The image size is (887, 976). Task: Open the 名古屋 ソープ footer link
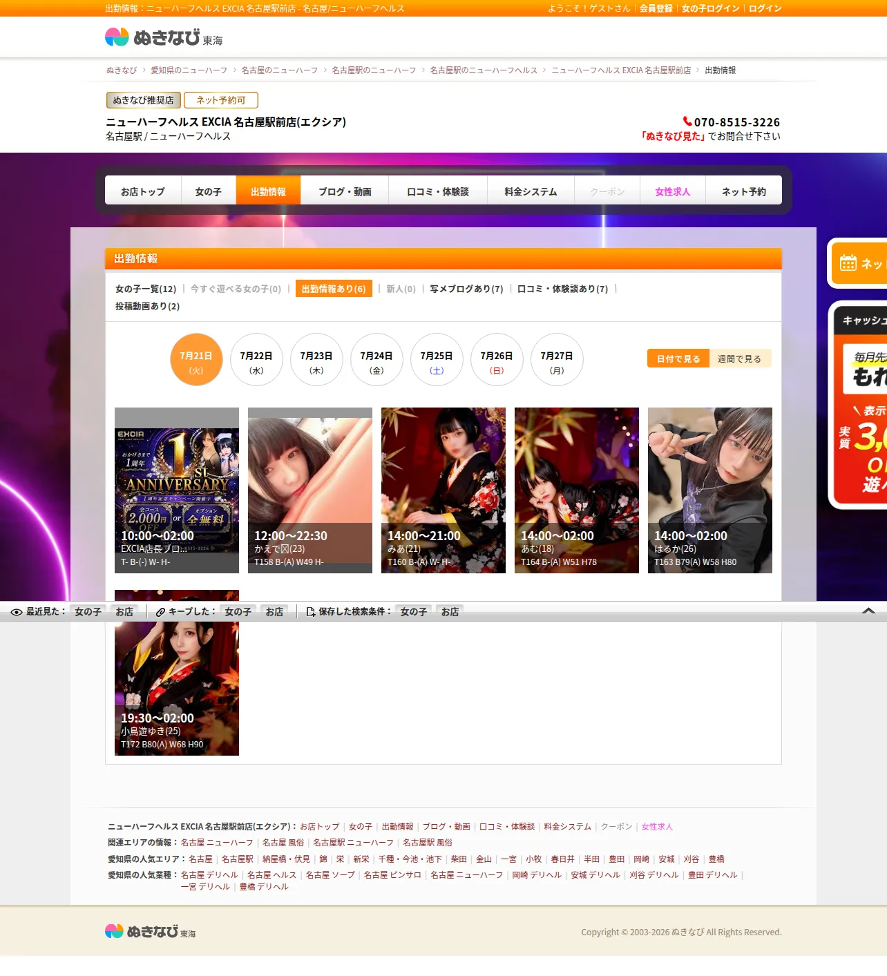330,875
